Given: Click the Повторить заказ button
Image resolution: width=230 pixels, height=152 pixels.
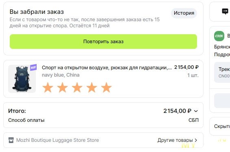Looking at the screenshot, I should tap(103, 42).
